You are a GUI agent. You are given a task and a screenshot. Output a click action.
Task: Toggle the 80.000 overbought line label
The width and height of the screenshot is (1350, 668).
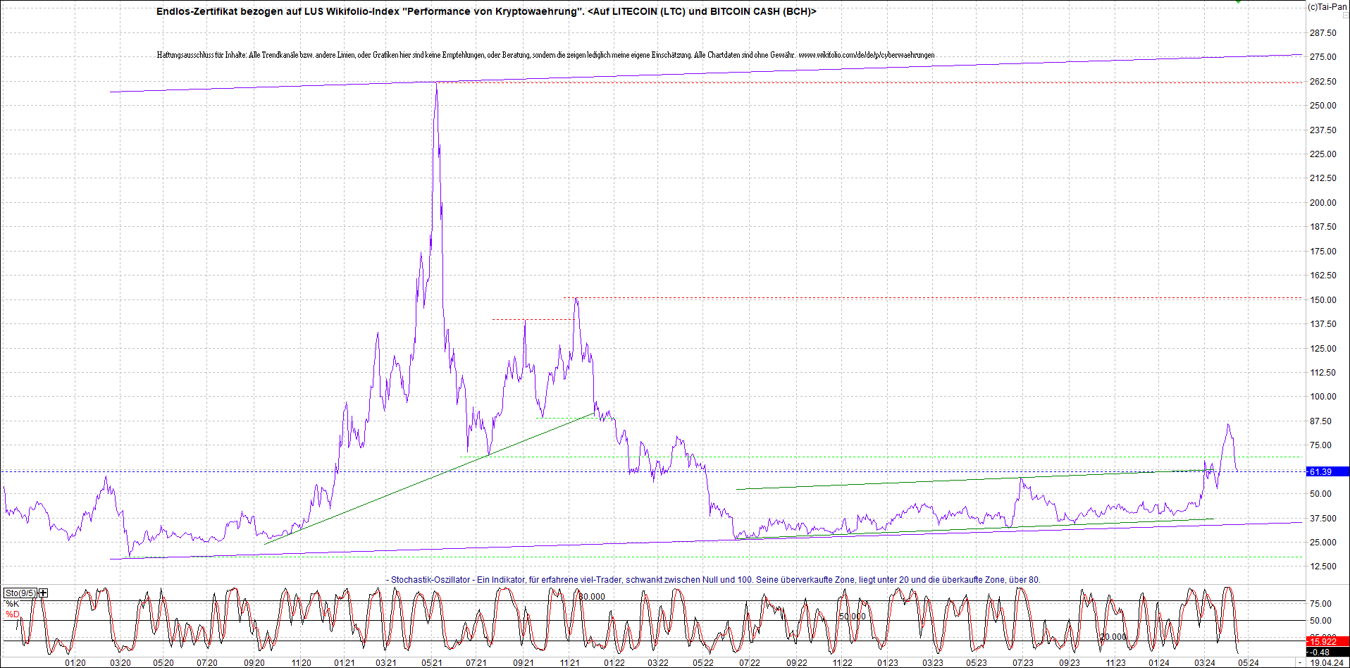(590, 596)
